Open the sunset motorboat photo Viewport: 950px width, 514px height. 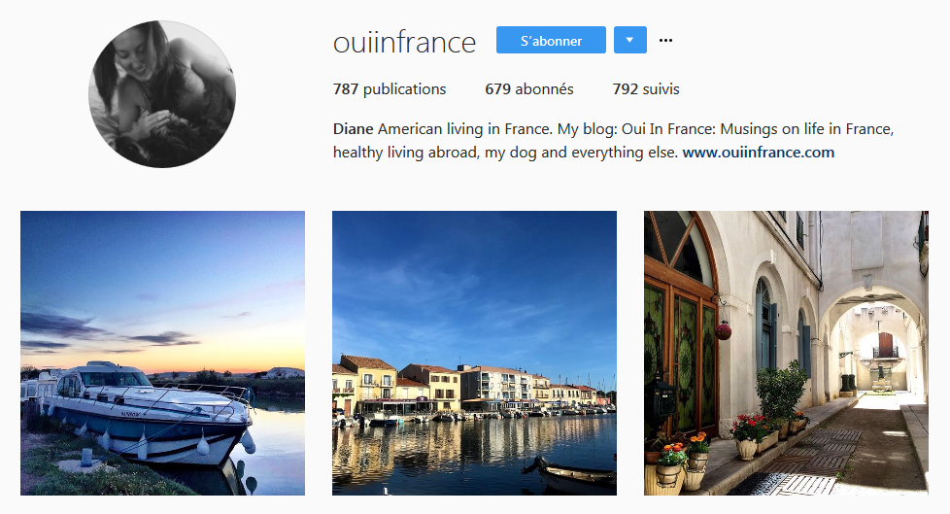(x=162, y=353)
